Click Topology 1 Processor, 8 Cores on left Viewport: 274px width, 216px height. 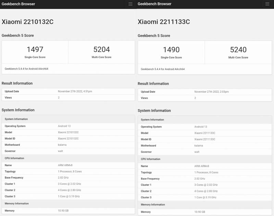70,171
